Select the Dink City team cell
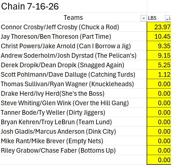This screenshot has width=171, height=165. click(x=73, y=131)
